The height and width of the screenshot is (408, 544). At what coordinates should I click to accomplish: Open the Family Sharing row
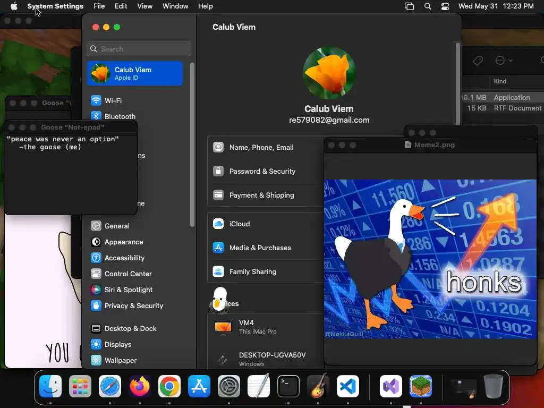(266, 272)
